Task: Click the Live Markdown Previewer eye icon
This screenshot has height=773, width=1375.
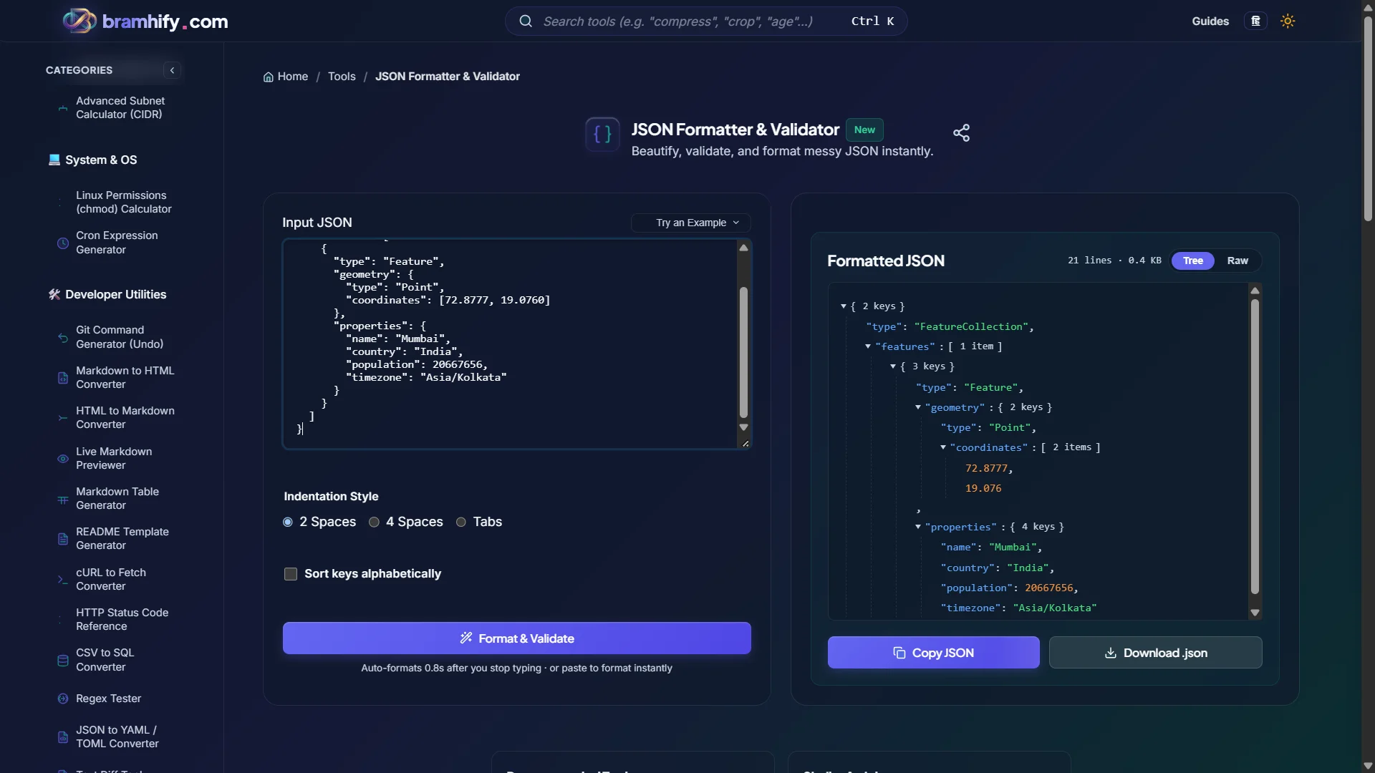Action: tap(63, 458)
